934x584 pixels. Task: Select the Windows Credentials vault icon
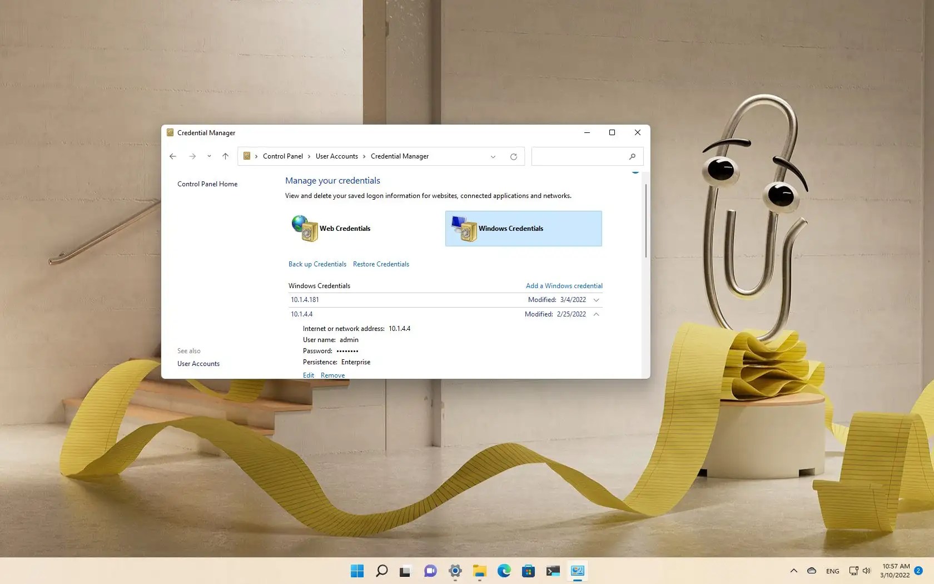coord(464,229)
